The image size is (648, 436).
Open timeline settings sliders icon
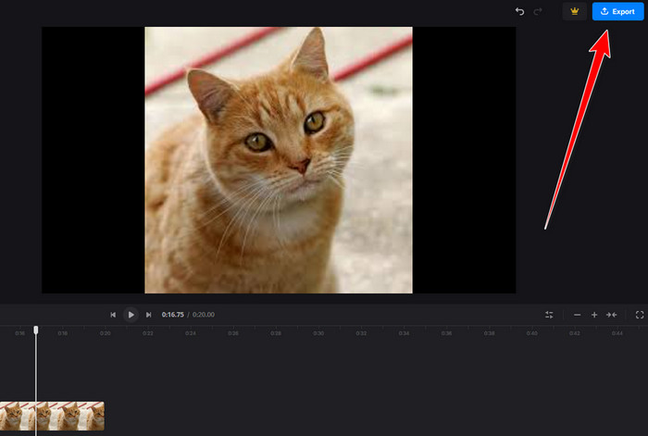tap(549, 315)
